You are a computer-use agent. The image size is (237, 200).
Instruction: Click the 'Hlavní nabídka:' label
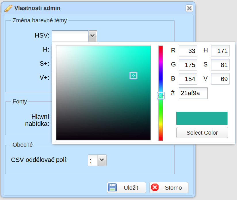[x=37, y=120]
